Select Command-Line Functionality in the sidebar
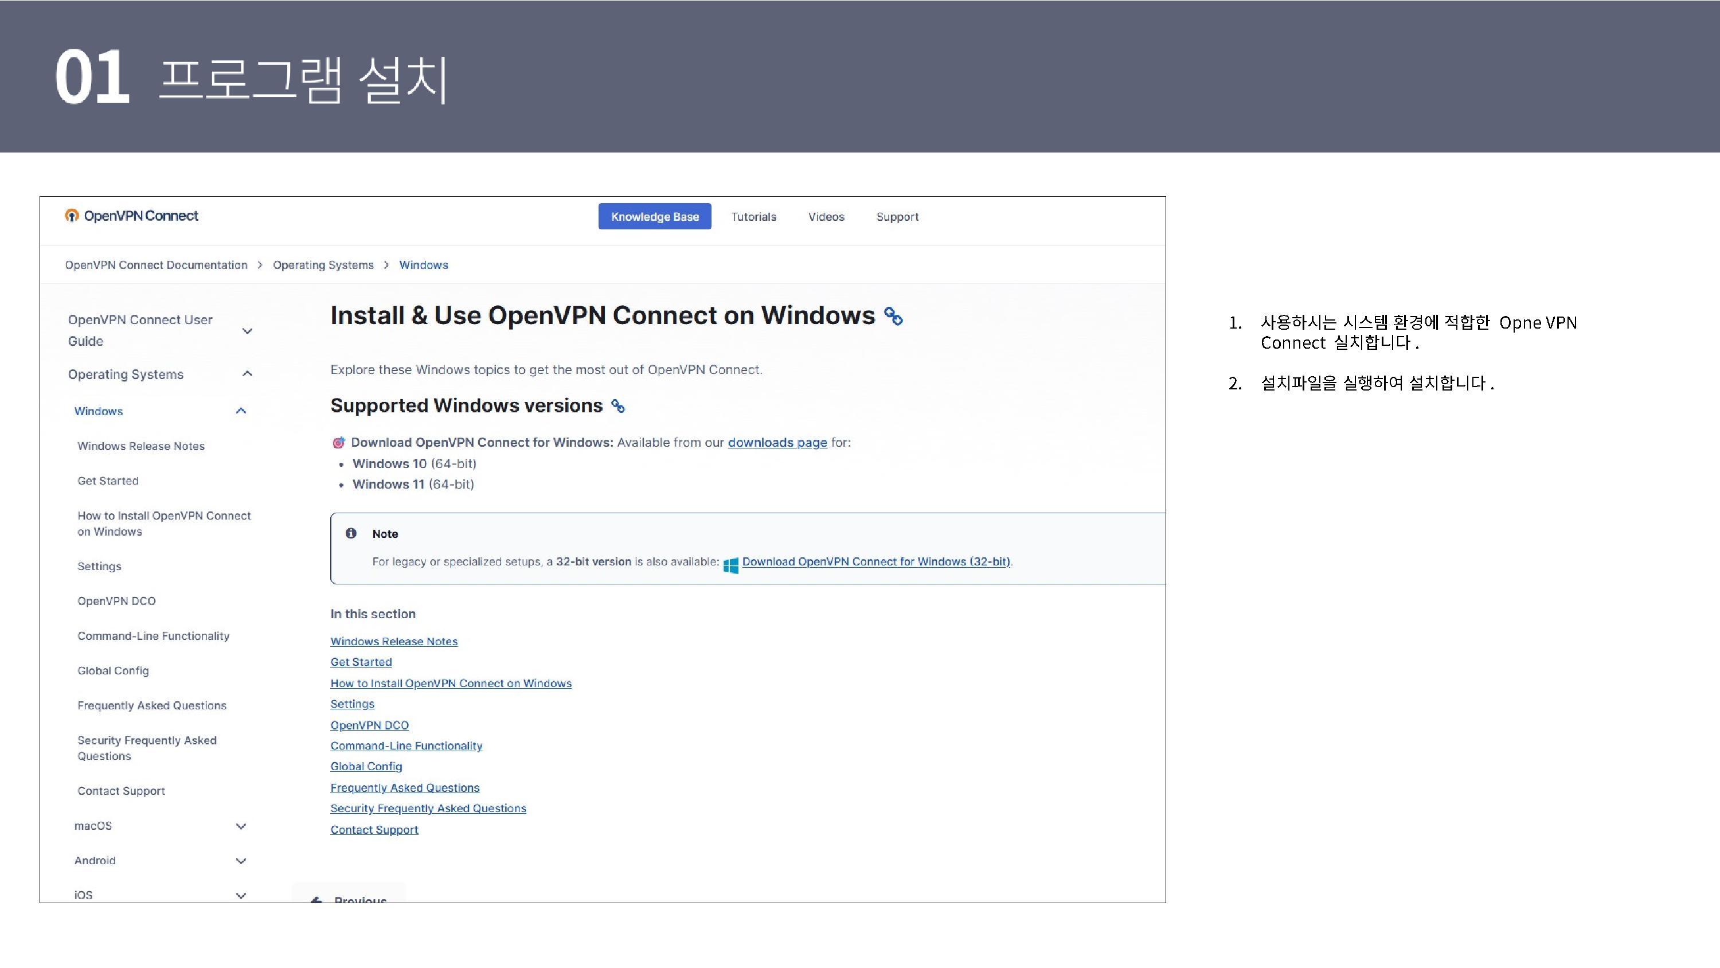The height and width of the screenshot is (968, 1720). coord(154,636)
